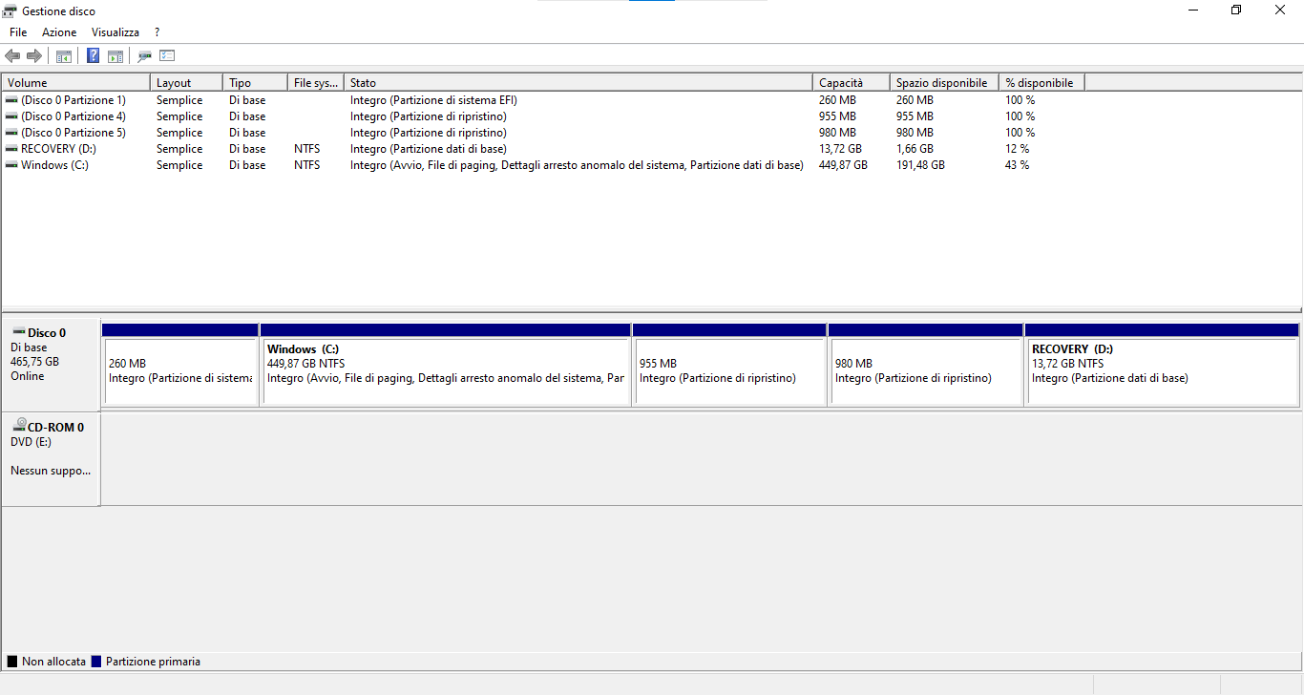Click the blue Partizione primaria legend swatch
The width and height of the screenshot is (1304, 695).
96,662
